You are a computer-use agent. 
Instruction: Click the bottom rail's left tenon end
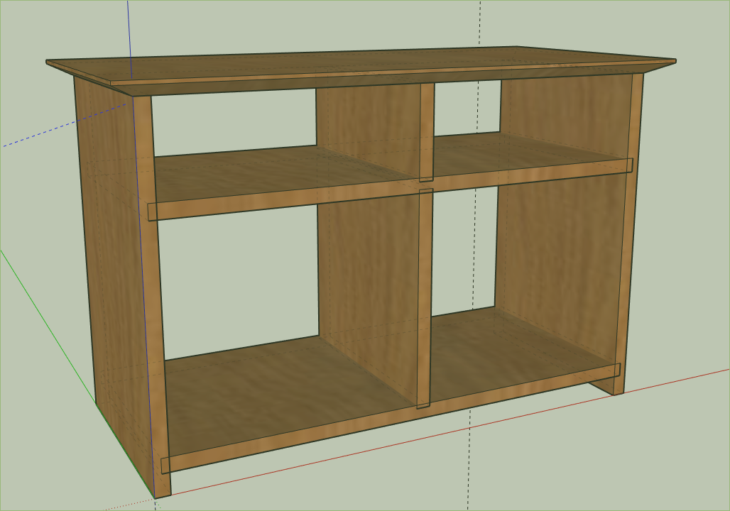[x=165, y=465]
